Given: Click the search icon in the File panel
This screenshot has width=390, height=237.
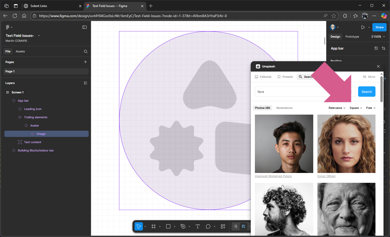Looking at the screenshot, I should (x=86, y=51).
